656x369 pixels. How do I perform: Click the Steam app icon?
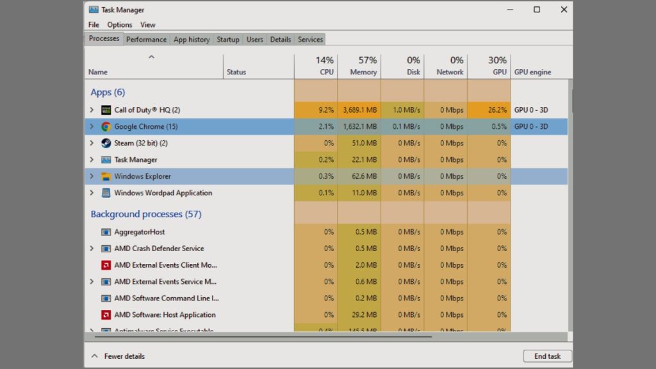[x=106, y=143]
